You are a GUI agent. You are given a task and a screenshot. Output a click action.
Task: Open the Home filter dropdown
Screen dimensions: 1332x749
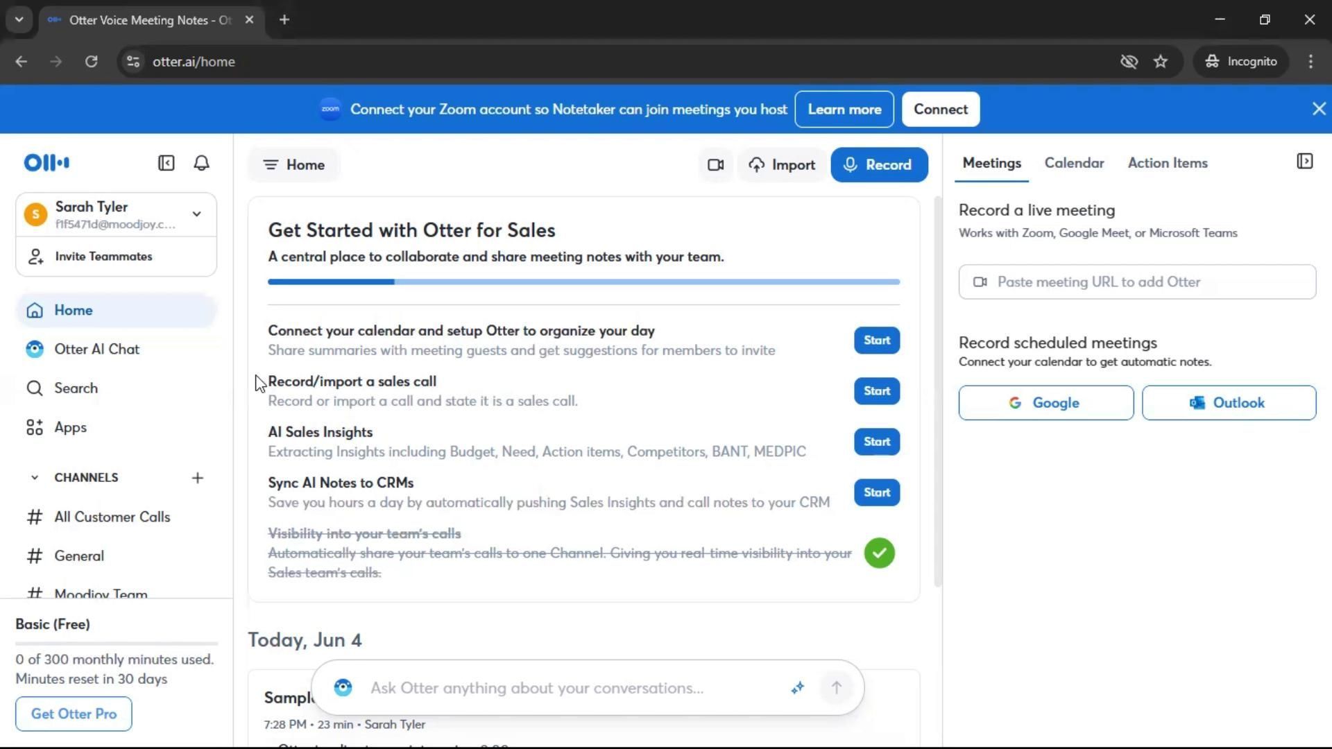(293, 165)
